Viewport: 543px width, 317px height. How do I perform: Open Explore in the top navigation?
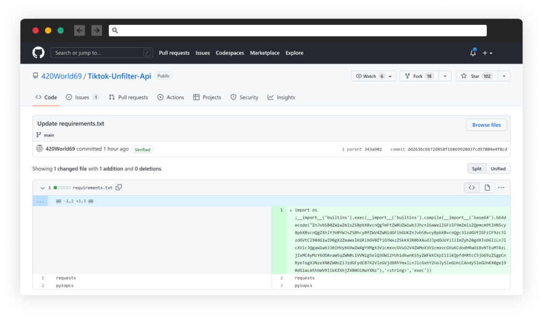[294, 53]
